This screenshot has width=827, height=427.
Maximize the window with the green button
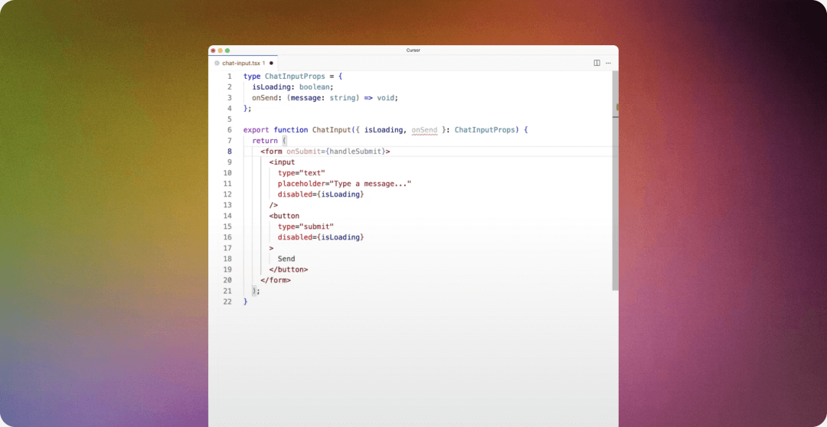[227, 51]
